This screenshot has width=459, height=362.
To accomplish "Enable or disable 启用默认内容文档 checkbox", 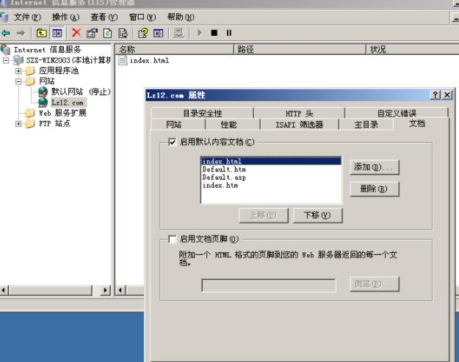I will click(x=172, y=142).
